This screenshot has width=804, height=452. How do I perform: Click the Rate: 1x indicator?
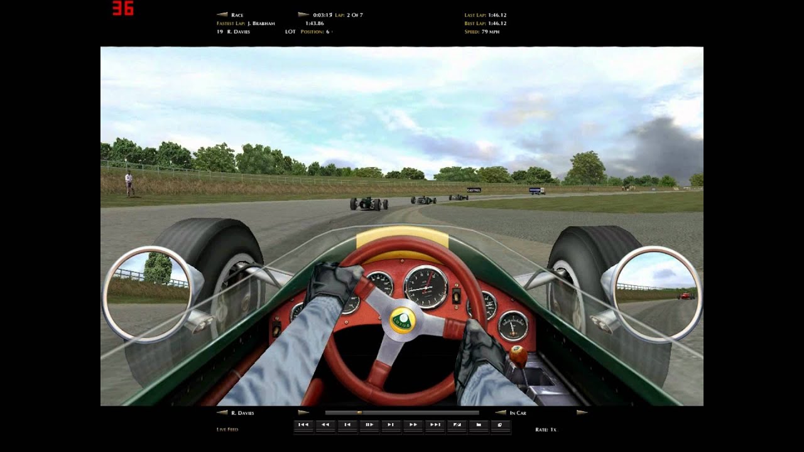point(546,429)
